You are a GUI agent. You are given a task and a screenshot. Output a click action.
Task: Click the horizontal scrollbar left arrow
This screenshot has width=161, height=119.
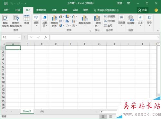pyautogui.click(x=101, y=112)
